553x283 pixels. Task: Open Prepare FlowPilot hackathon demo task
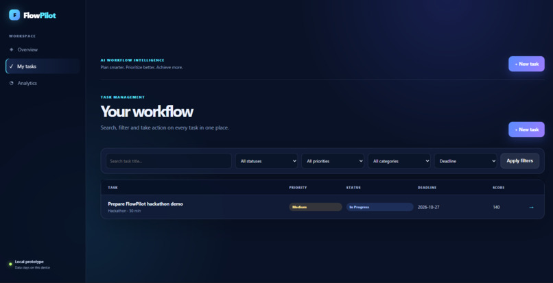(145, 204)
